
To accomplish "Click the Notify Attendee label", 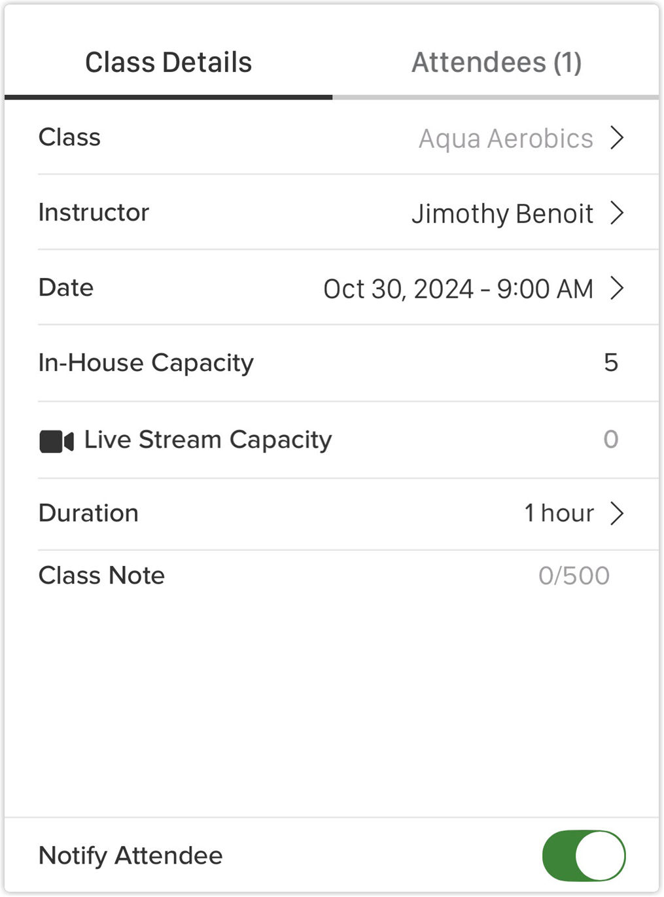I will [131, 856].
